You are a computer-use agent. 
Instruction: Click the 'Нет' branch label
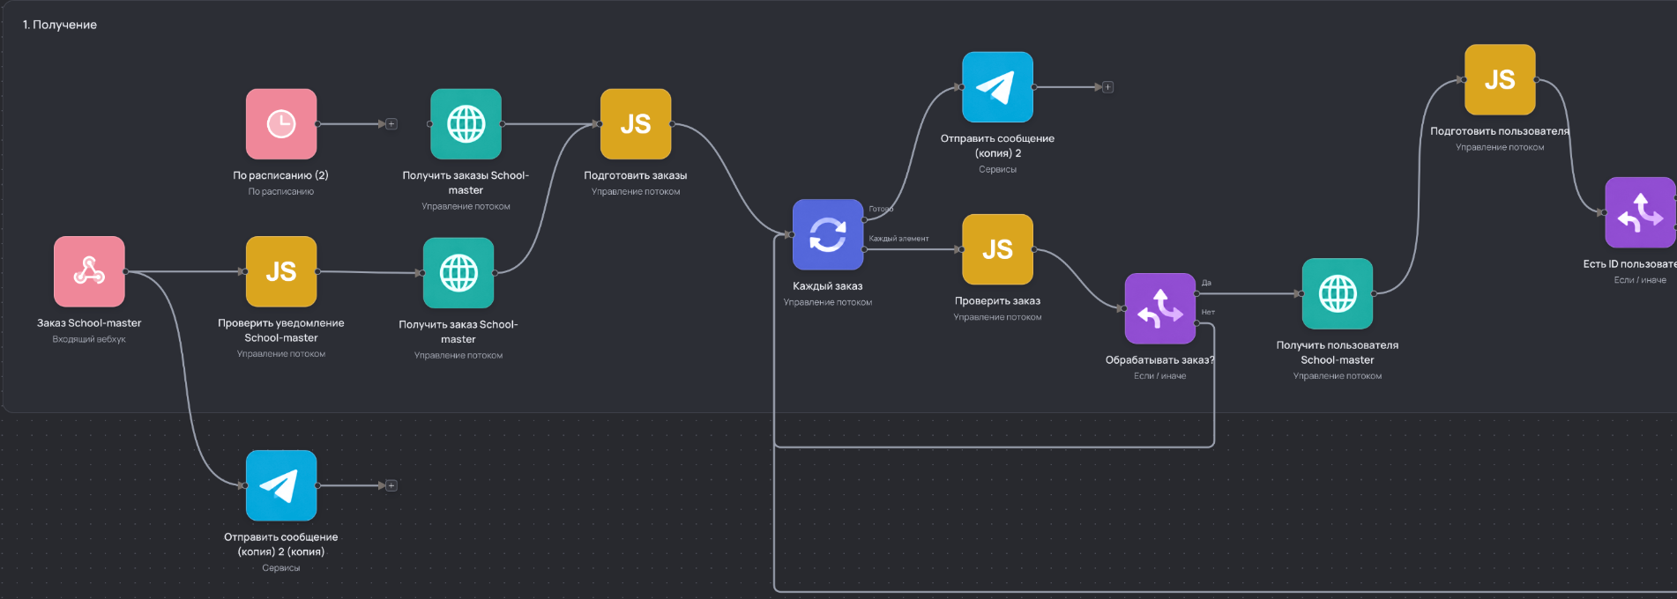click(1208, 312)
